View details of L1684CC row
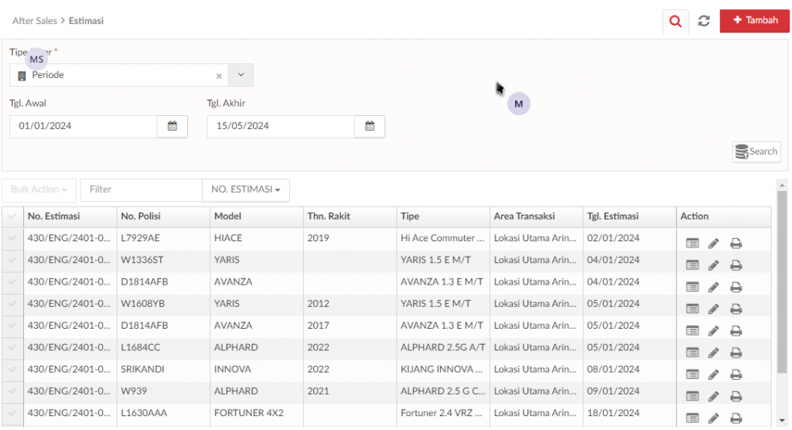Screen dimensions: 792x430 [x=692, y=353]
